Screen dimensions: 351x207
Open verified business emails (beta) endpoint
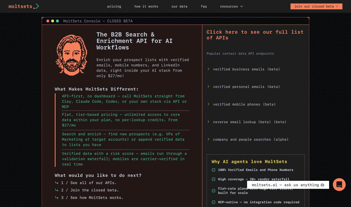click(246, 69)
